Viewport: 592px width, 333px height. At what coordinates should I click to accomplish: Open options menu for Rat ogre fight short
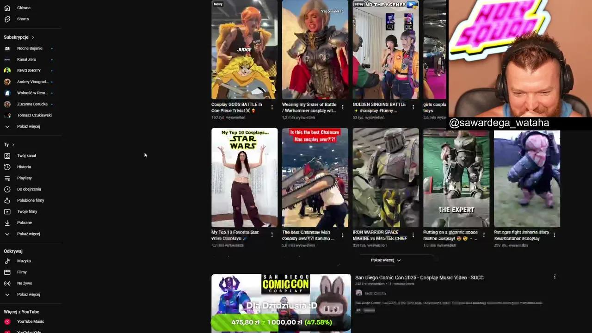pos(555,235)
